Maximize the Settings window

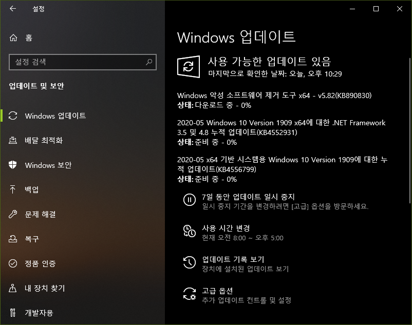click(x=376, y=9)
